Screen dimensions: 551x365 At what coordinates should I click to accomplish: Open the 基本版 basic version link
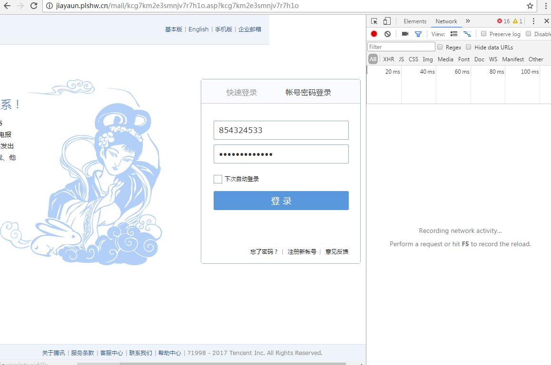(x=174, y=29)
